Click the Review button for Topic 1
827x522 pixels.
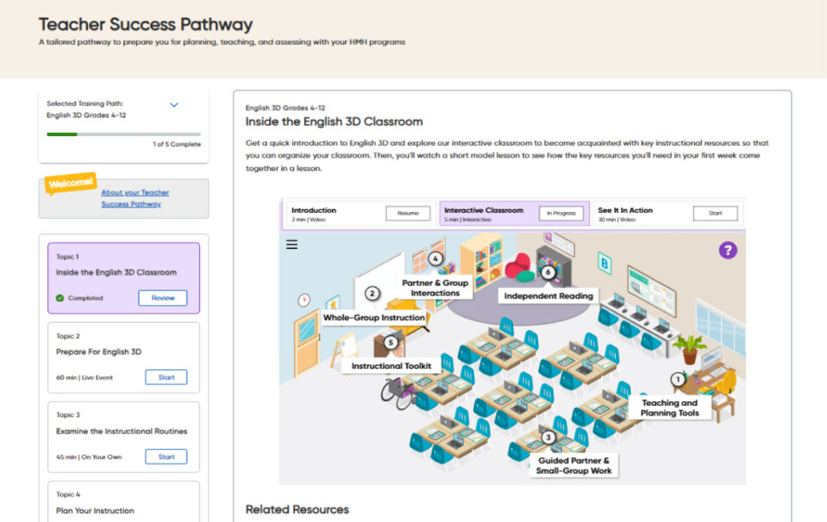pos(162,298)
